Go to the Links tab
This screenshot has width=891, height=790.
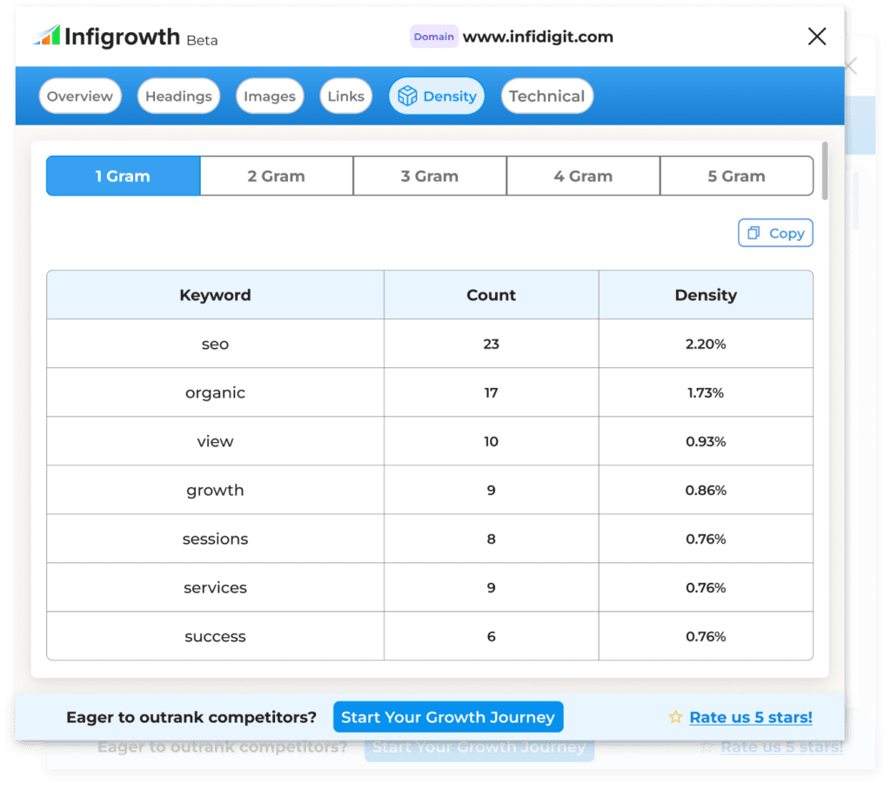click(345, 97)
